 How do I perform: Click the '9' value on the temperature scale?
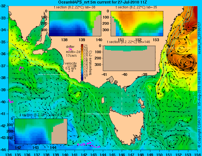tap(85, 78)
